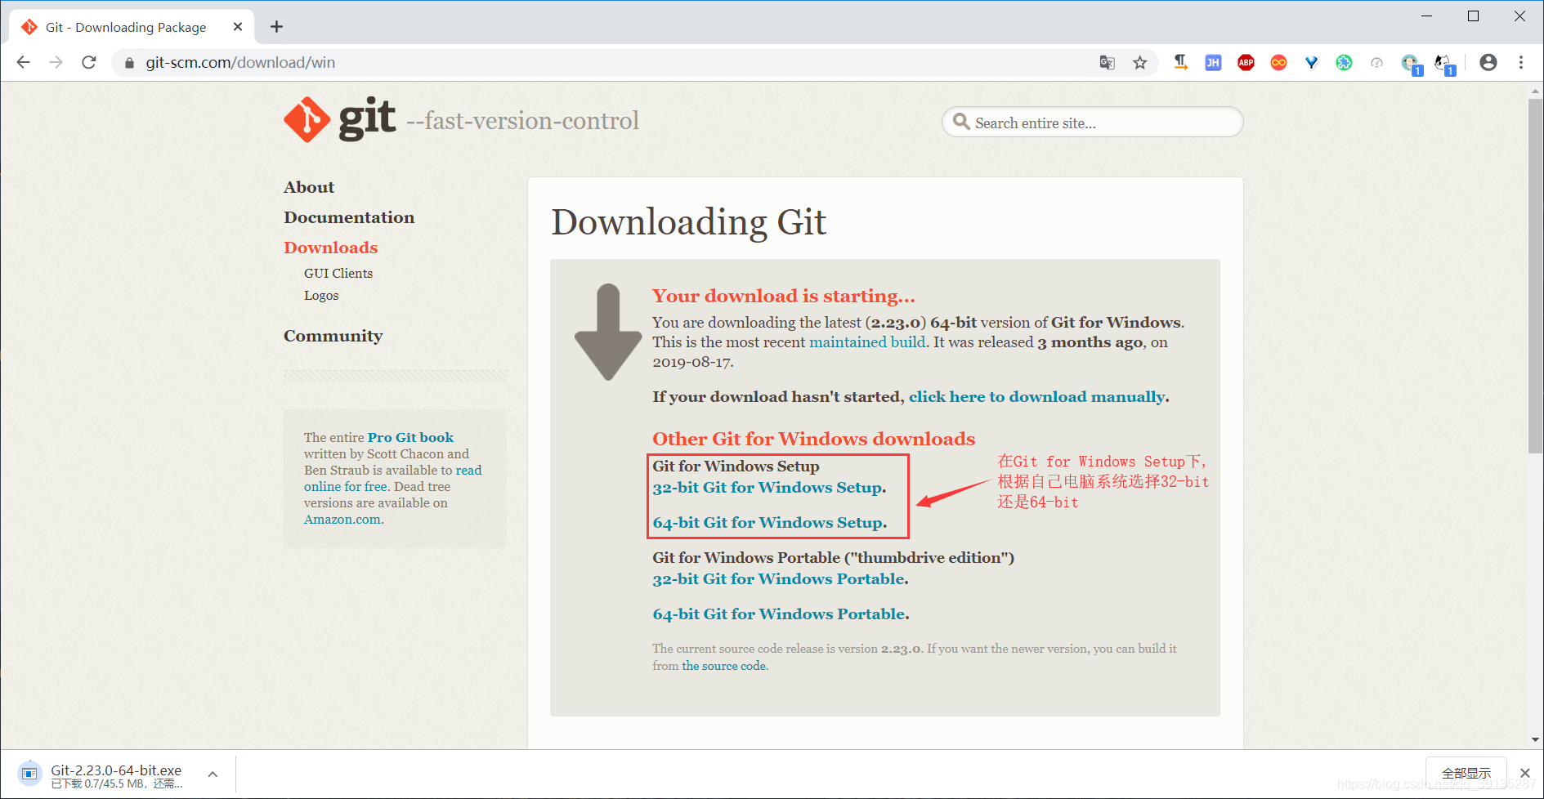This screenshot has height=799, width=1544.
Task: Click the 全部显示 show all downloads button
Action: 1466,773
